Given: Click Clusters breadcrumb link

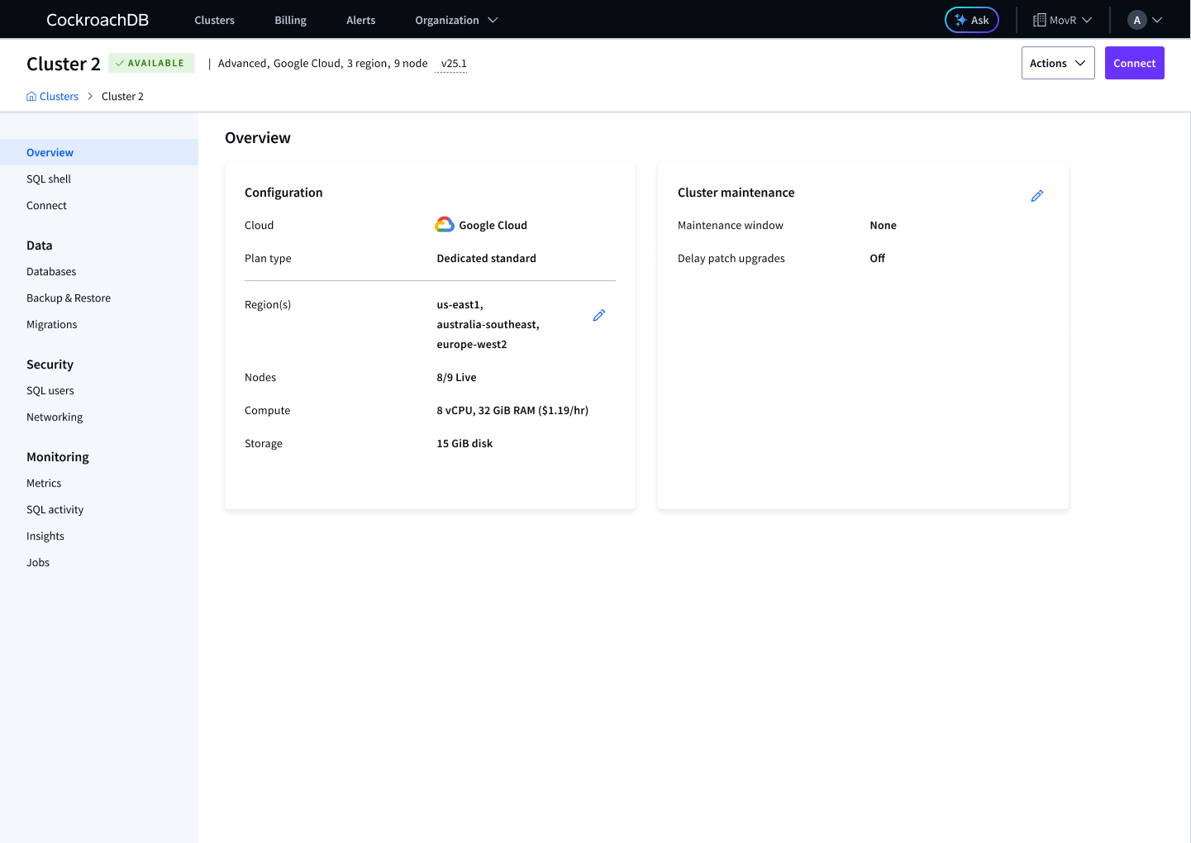Looking at the screenshot, I should click(59, 97).
